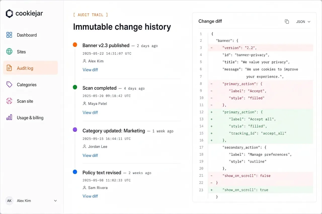View diff for Scan completed entry
This screenshot has height=214, width=322.
tap(90, 113)
